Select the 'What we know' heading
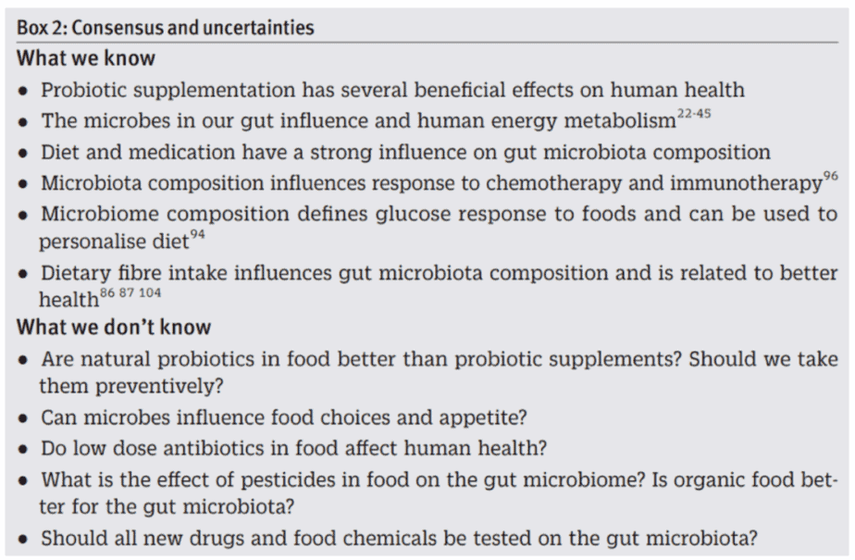855x560 pixels. tap(86, 58)
